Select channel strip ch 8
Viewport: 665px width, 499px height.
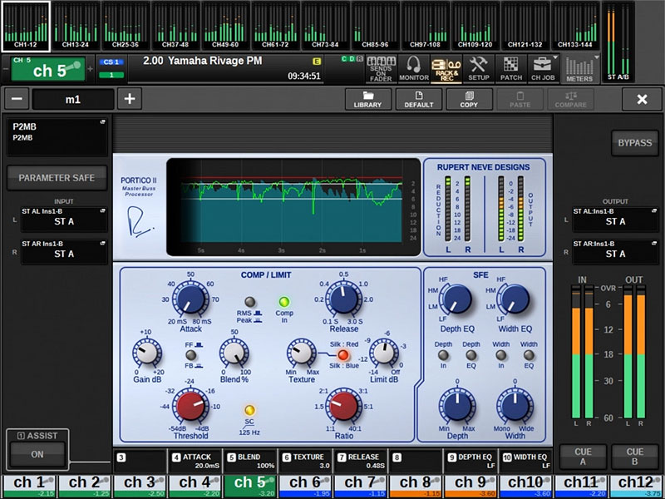point(416,487)
